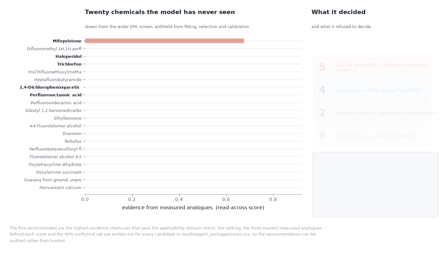Click the Mifepristone evidence bar
Screen dimensions: 448x253
[164, 41]
